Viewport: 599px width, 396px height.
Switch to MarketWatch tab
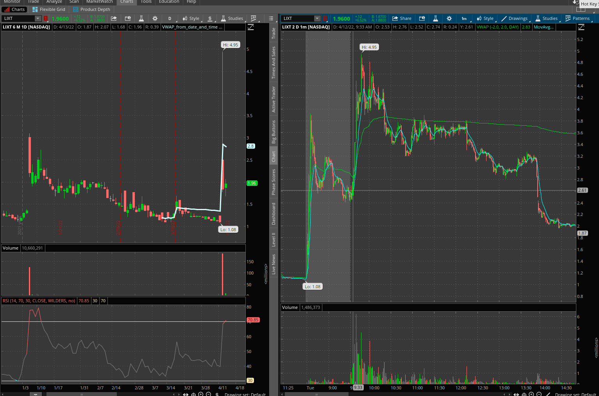pos(99,2)
